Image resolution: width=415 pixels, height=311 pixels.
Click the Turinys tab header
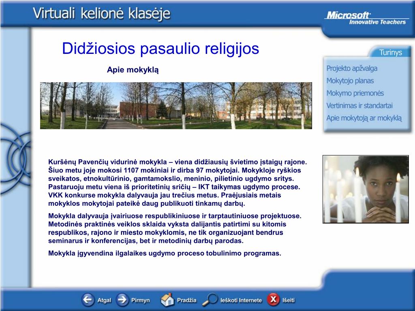pos(390,52)
